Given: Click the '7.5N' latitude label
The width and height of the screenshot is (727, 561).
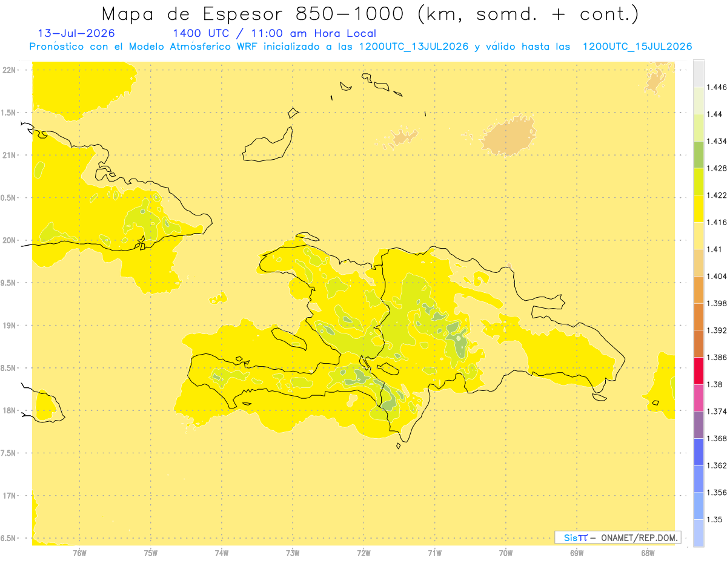Looking at the screenshot, I should point(8,453).
